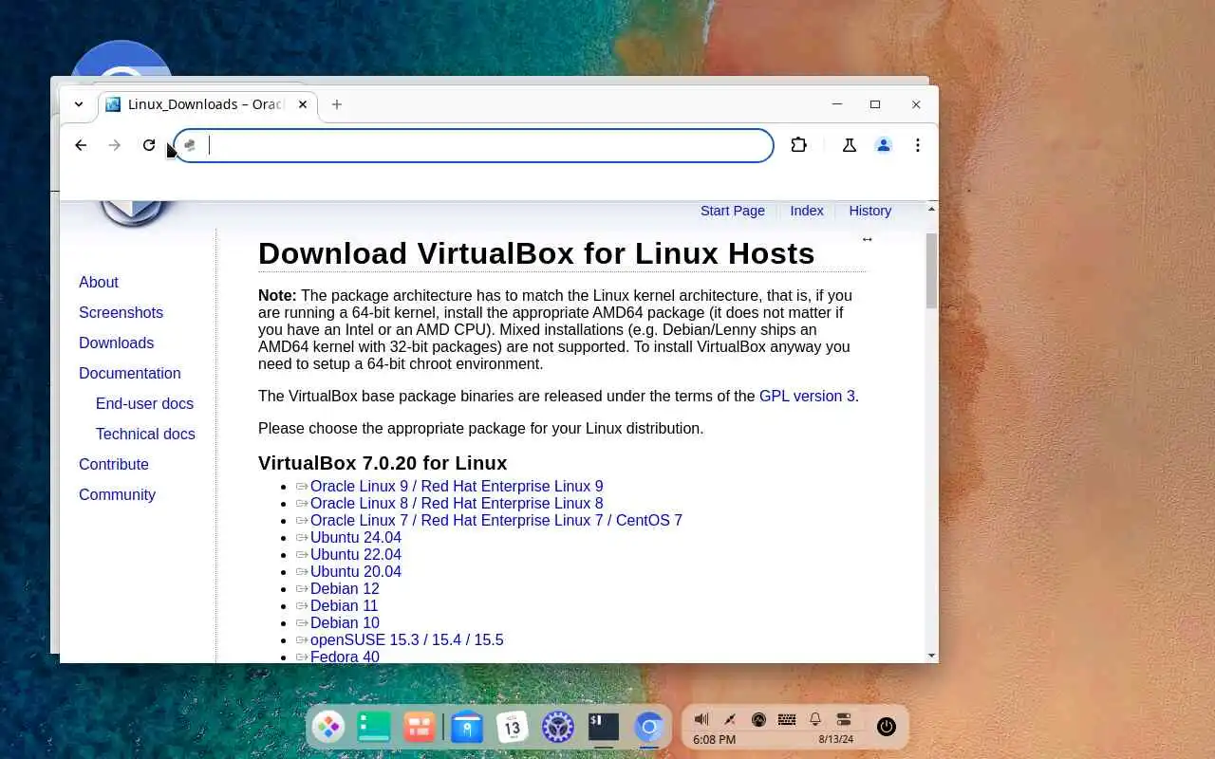Click the page scrollbar up arrow
1215x759 pixels.
point(931,209)
